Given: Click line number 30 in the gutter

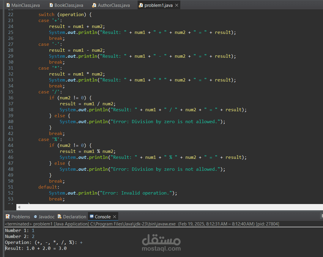Looking at the screenshot, I should (x=11, y=62).
